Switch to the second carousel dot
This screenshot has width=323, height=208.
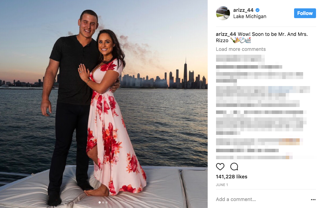(103, 202)
